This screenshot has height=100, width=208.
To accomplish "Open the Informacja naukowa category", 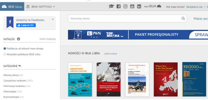I will coord(14,86).
